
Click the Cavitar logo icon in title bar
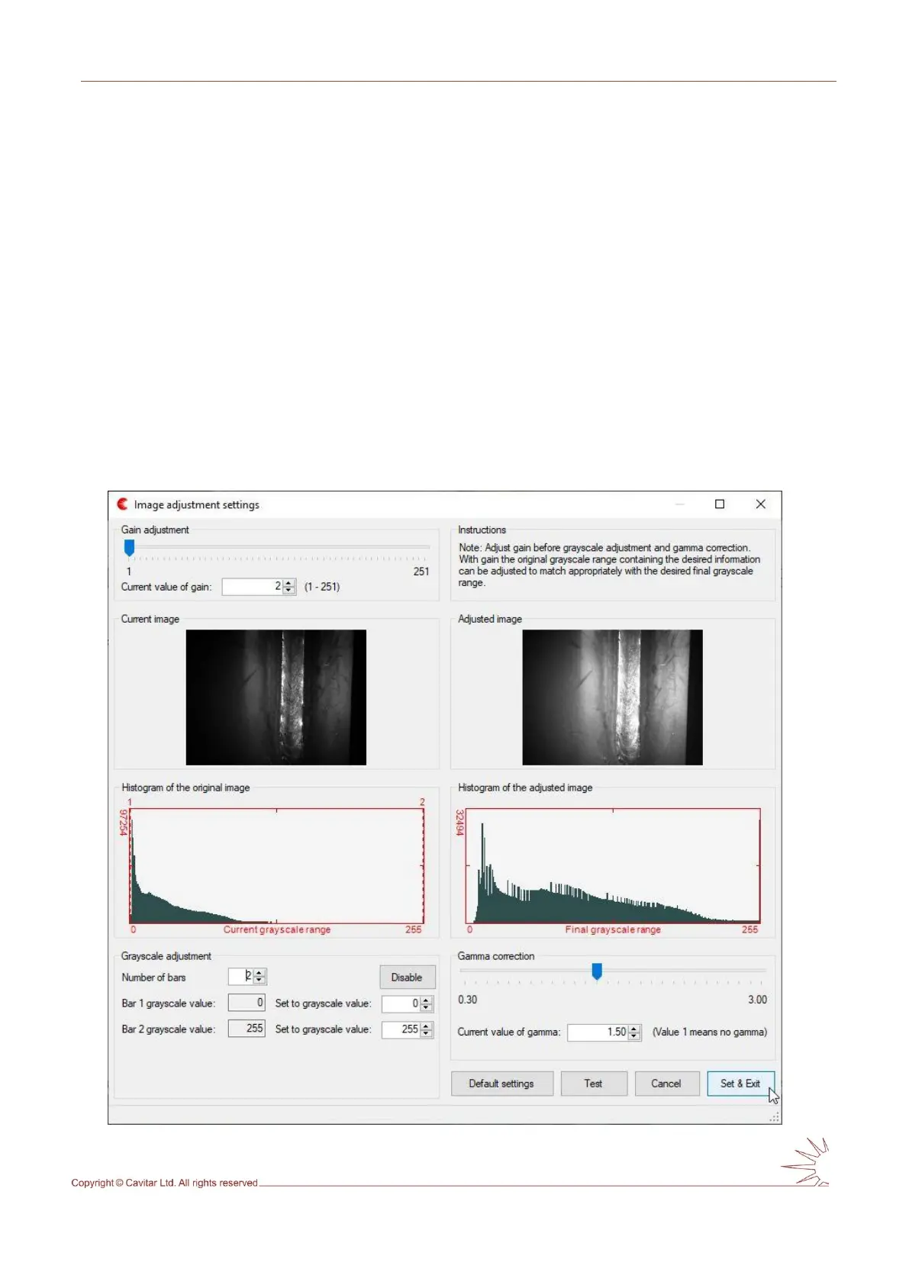[x=122, y=504]
